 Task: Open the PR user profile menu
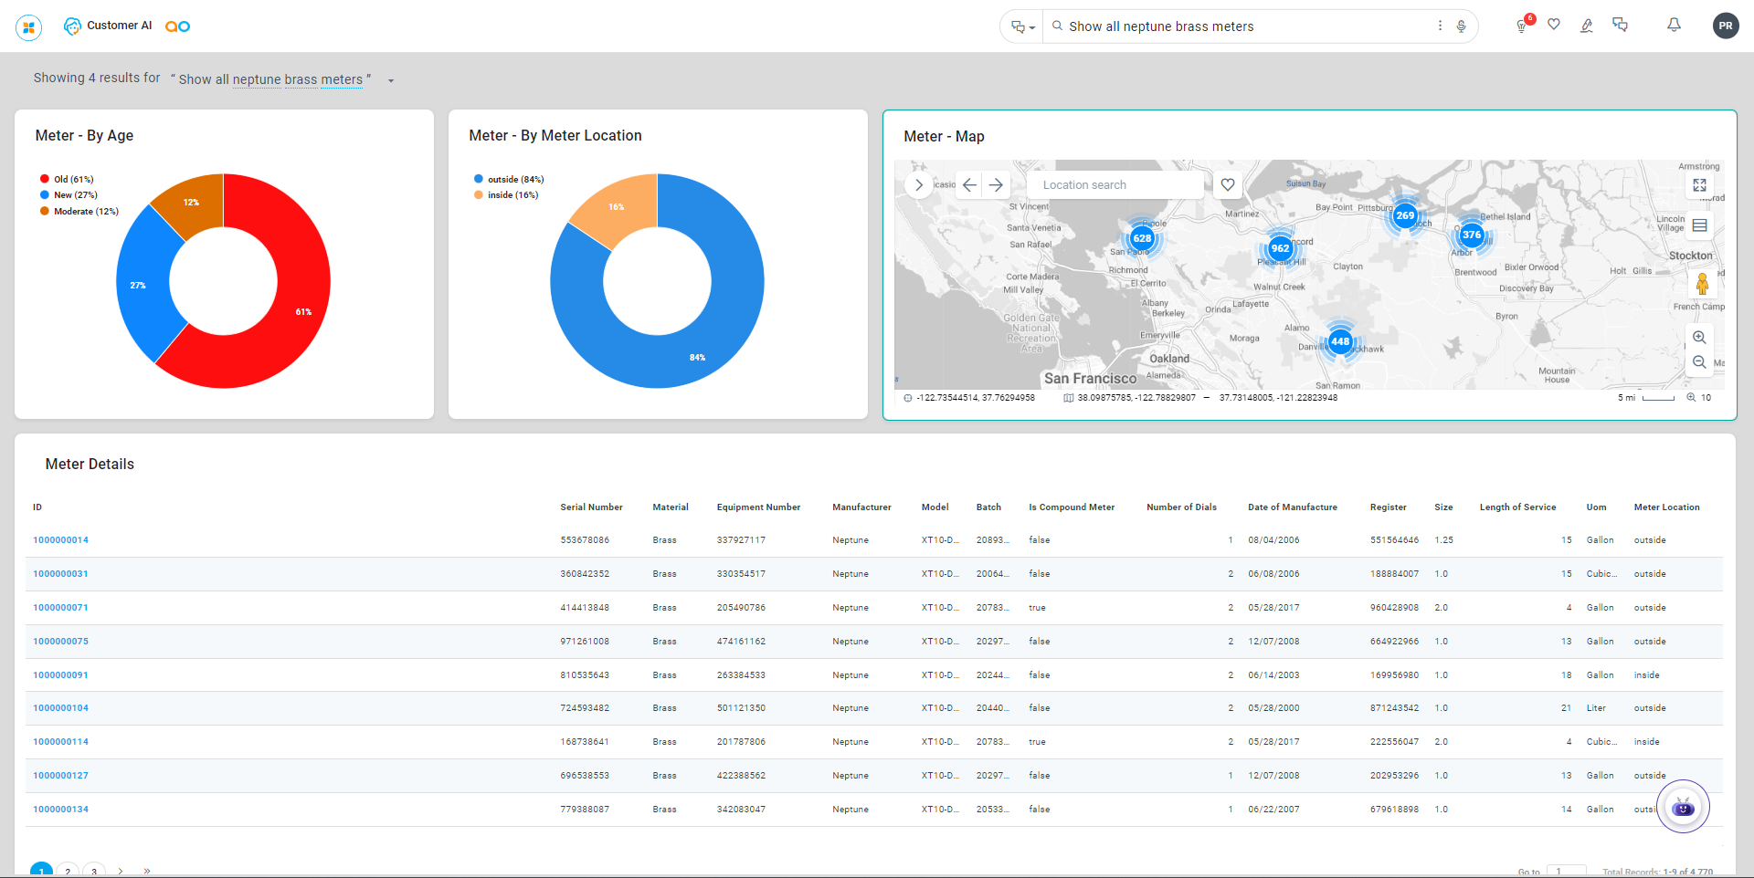[1725, 26]
